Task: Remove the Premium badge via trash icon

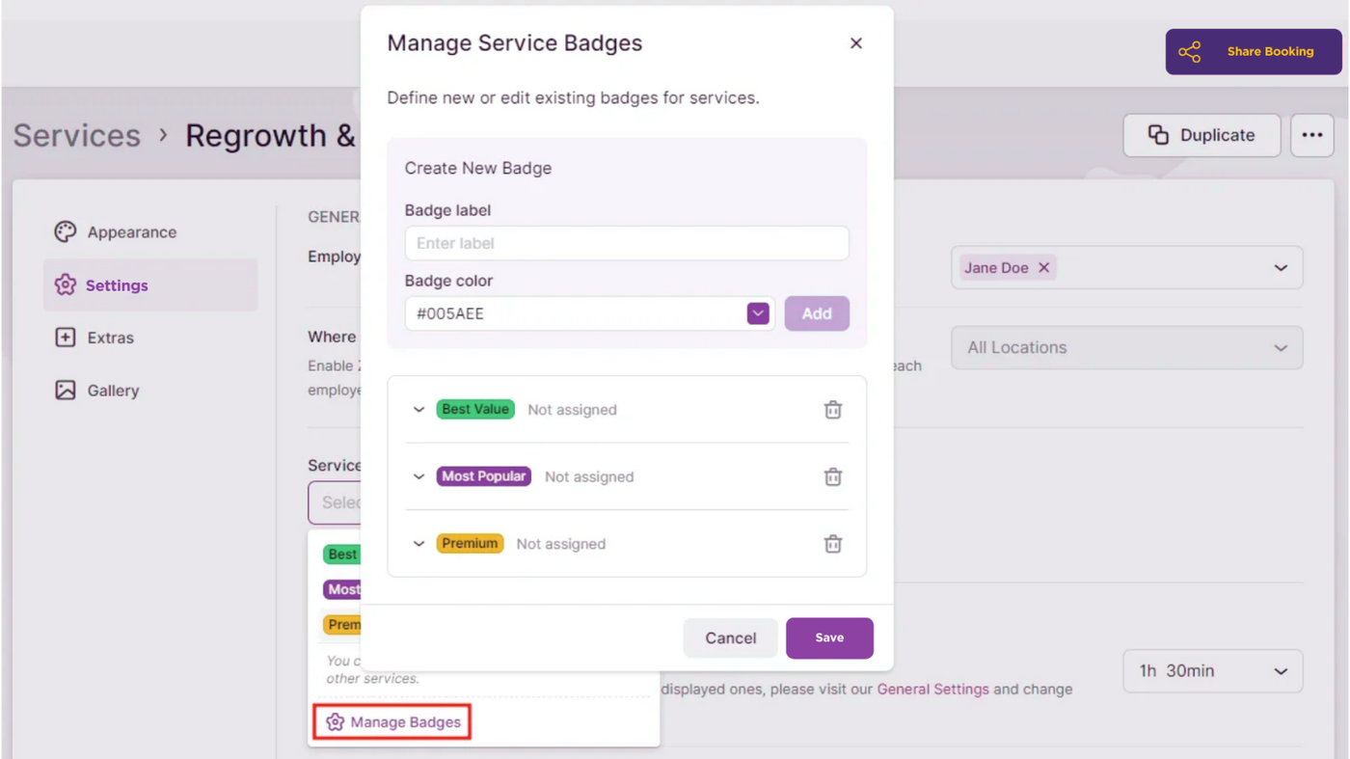Action: [832, 544]
